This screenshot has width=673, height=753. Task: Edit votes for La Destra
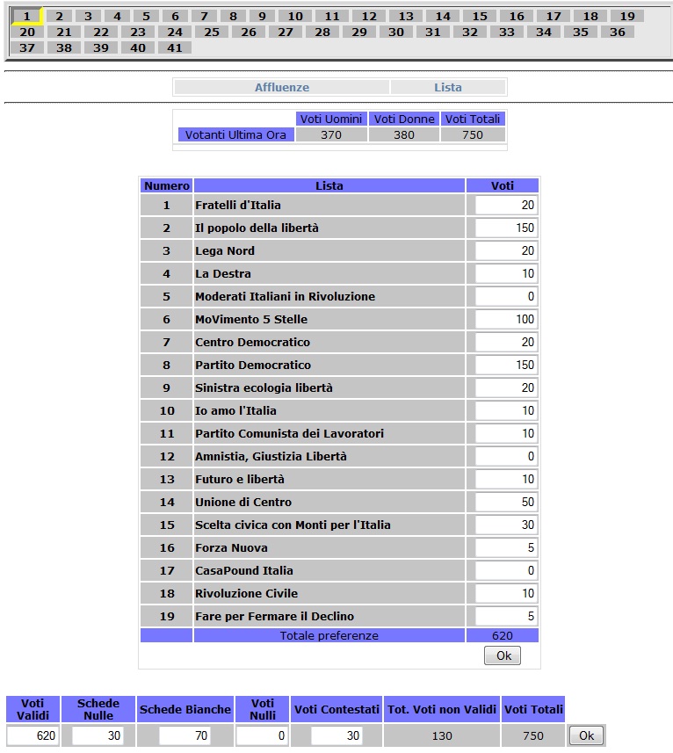click(x=506, y=274)
